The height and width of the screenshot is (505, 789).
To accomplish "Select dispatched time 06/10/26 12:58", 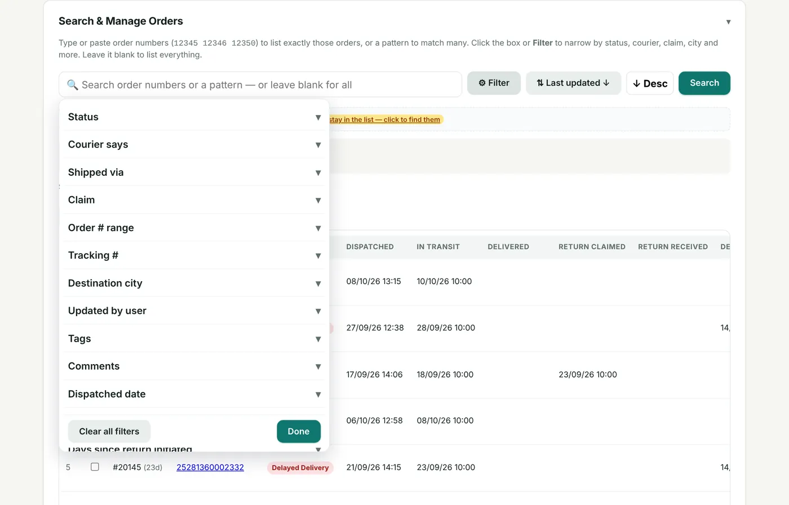I will 375,420.
